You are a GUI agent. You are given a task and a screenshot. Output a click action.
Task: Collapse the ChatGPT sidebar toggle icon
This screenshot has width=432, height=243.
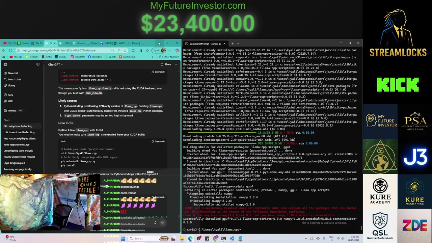coord(38,64)
